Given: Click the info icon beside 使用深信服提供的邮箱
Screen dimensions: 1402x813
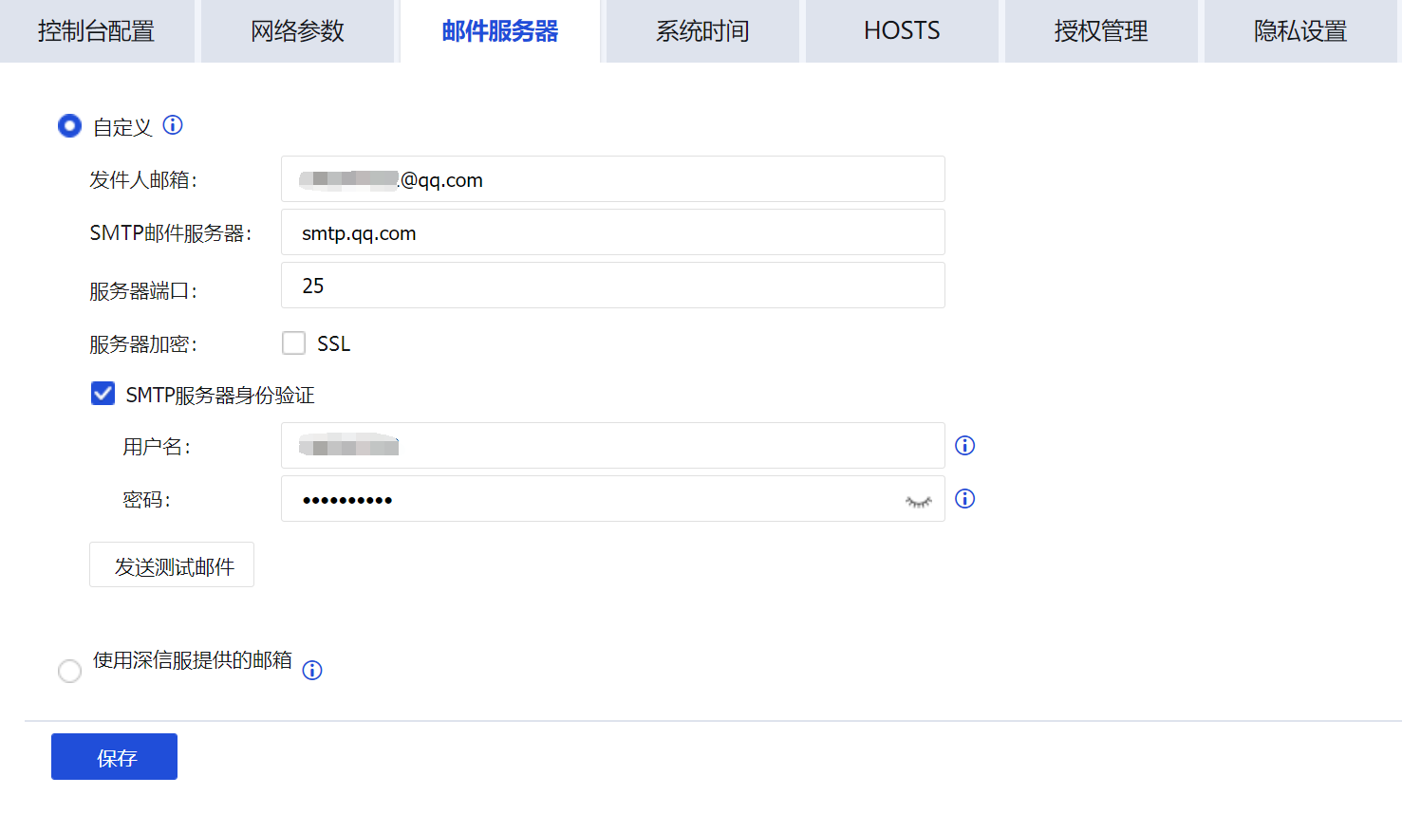Looking at the screenshot, I should point(312,671).
